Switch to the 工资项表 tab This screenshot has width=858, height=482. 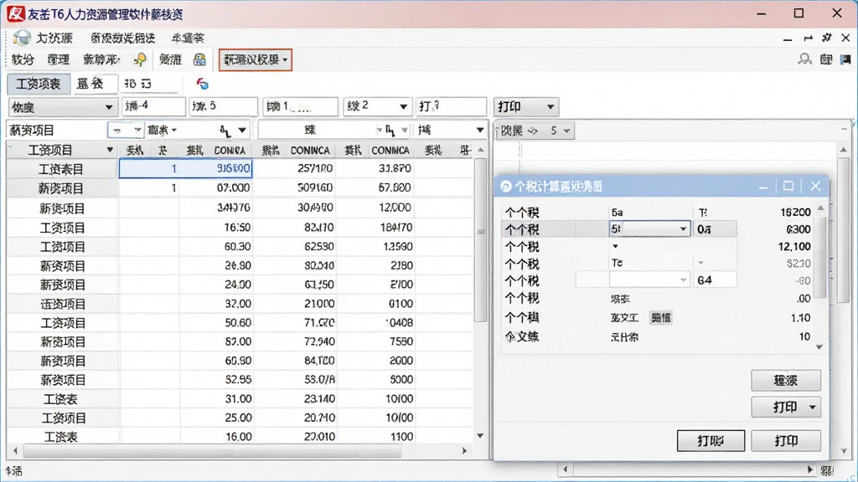pyautogui.click(x=39, y=84)
